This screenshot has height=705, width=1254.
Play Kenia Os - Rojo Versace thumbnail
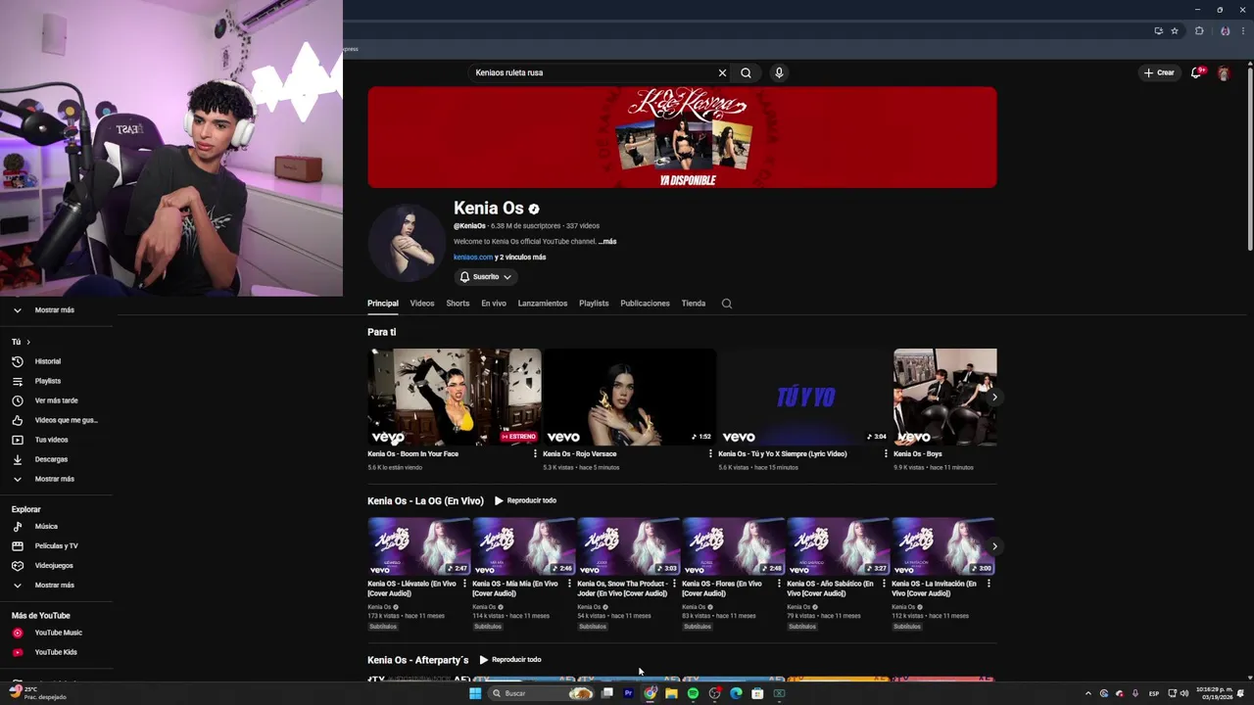pos(630,397)
